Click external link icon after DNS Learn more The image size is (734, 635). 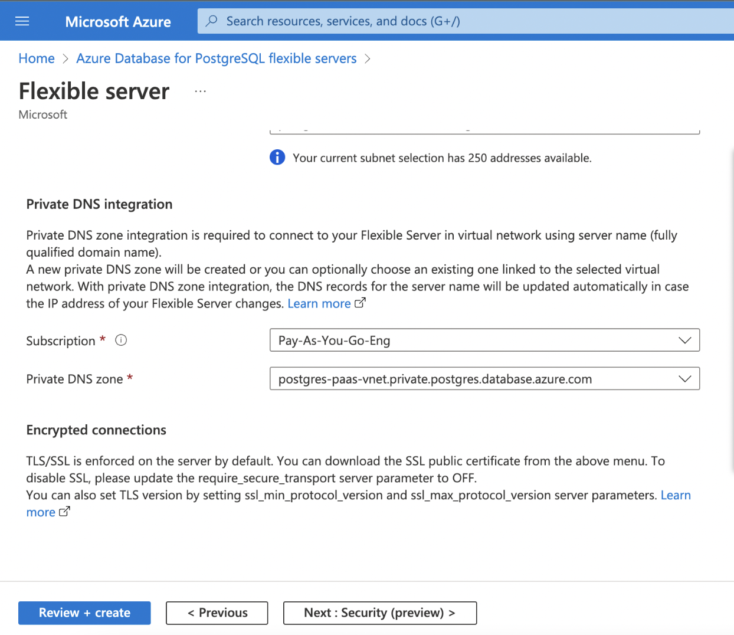point(360,303)
